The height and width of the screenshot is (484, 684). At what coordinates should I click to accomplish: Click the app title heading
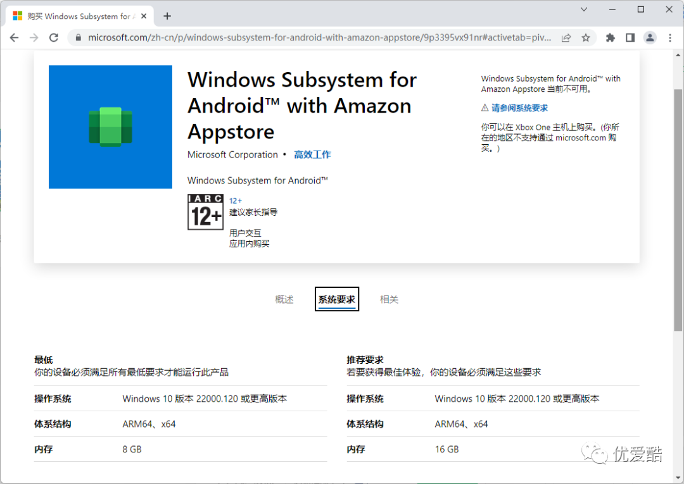(302, 106)
